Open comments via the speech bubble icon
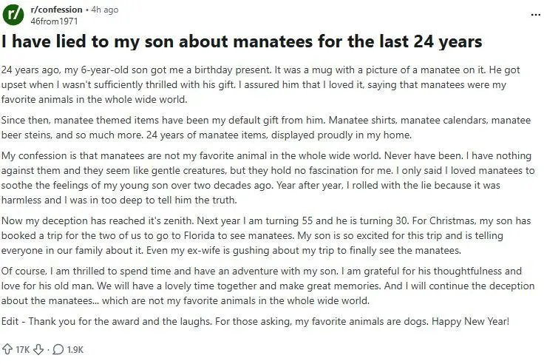 tap(58, 349)
